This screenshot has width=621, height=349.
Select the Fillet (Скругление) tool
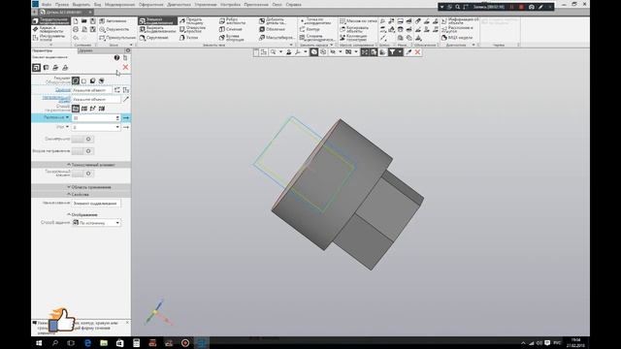click(154, 38)
